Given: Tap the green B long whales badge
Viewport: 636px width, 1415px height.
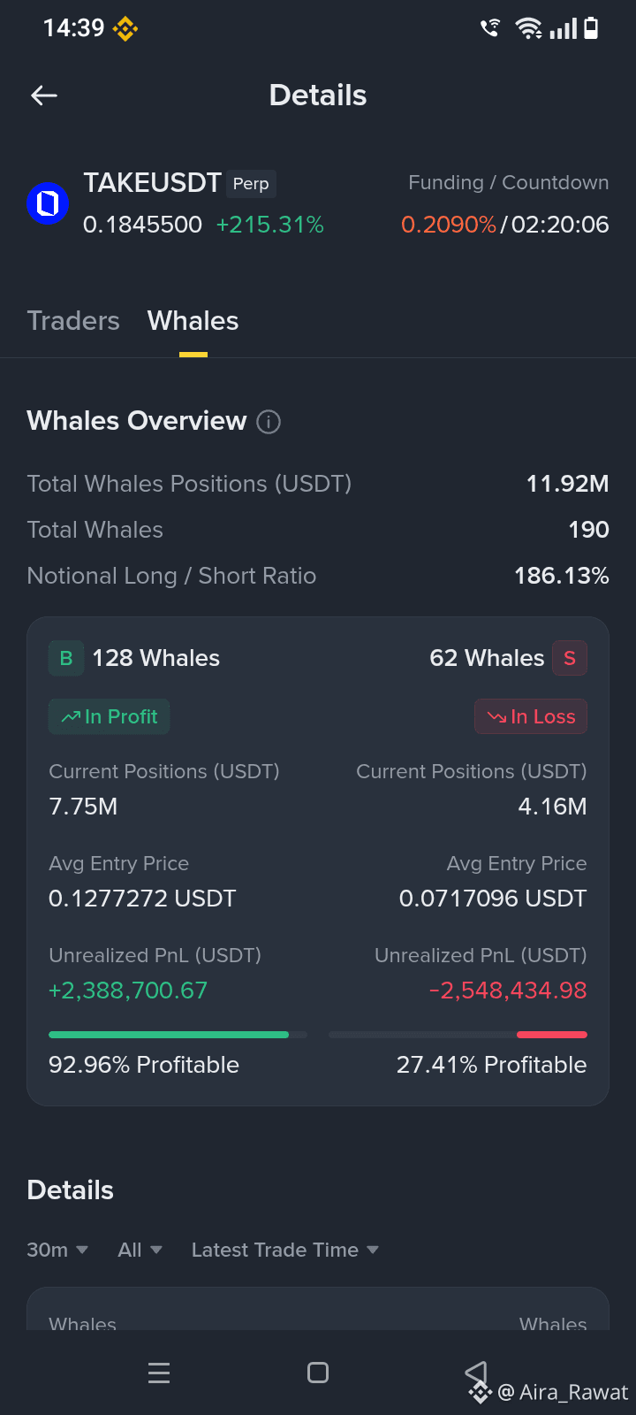Looking at the screenshot, I should click(x=66, y=658).
